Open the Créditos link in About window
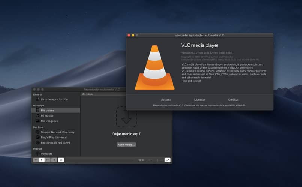 (233, 100)
